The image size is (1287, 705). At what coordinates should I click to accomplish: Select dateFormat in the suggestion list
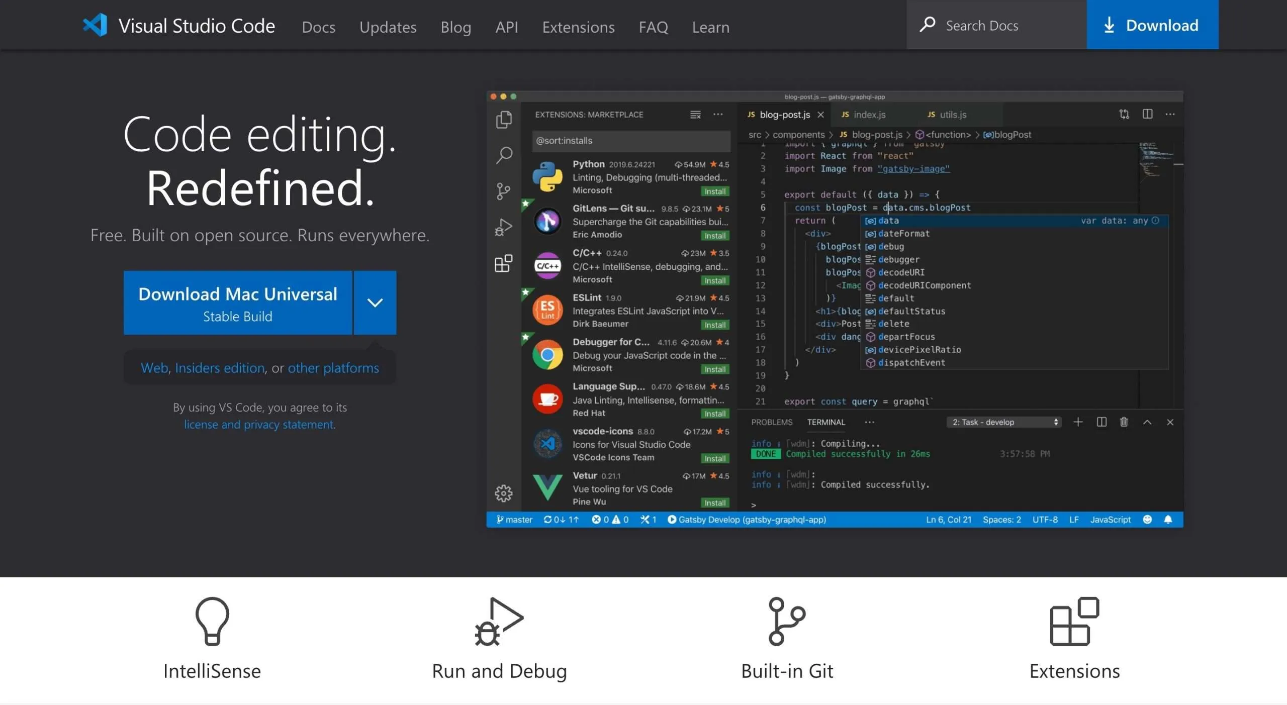coord(1016,234)
